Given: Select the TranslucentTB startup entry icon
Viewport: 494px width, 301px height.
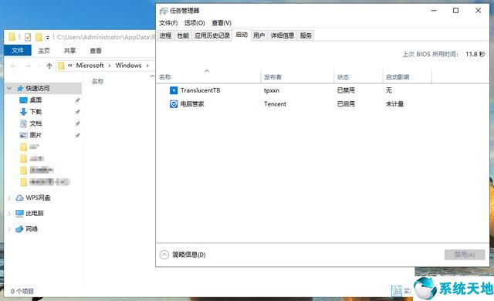Looking at the screenshot, I should (x=174, y=90).
